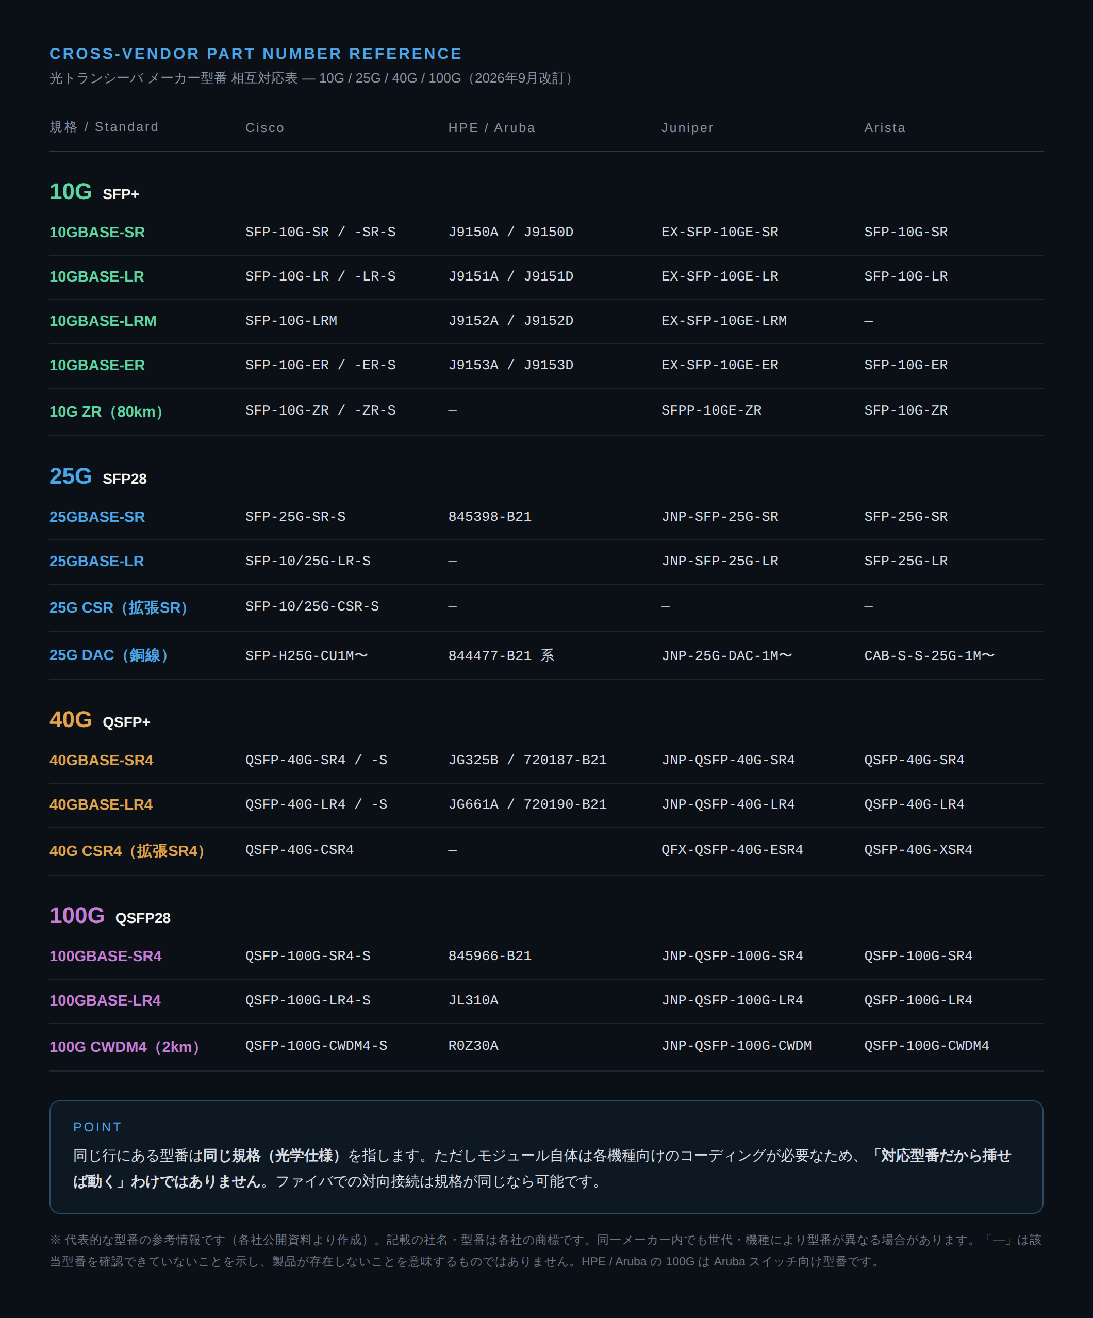Viewport: 1093px width, 1318px height.
Task: Select the 10GBASE-SR row label
Action: click(97, 232)
